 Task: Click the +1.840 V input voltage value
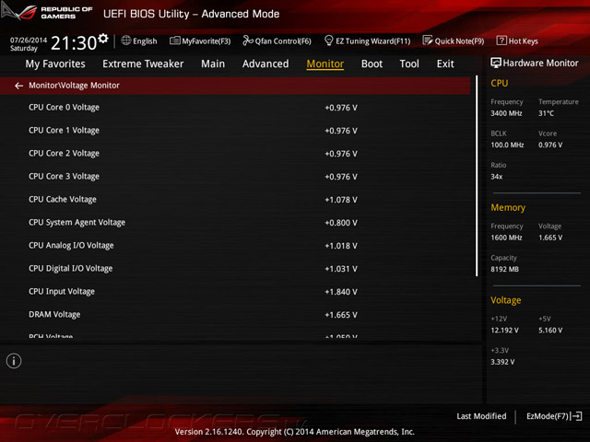click(x=341, y=292)
